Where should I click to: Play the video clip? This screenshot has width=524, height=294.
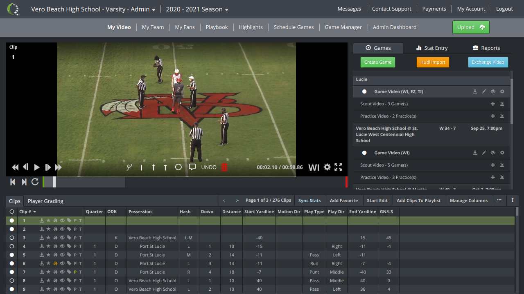coord(37,167)
